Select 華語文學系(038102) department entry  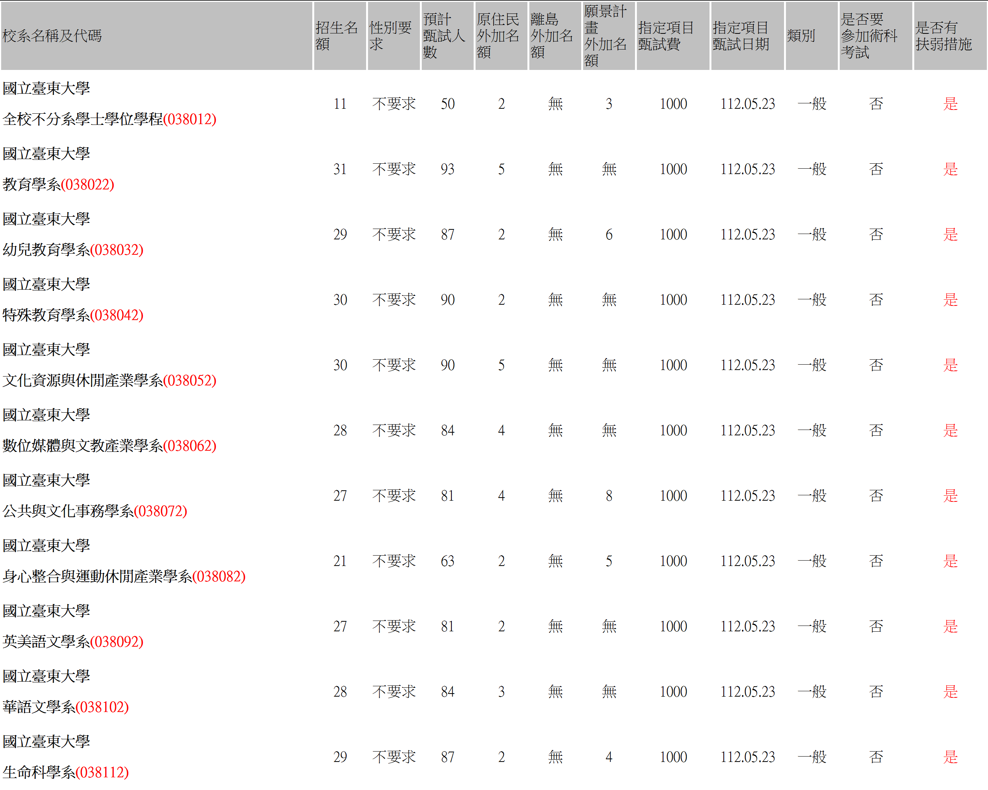tap(66, 707)
